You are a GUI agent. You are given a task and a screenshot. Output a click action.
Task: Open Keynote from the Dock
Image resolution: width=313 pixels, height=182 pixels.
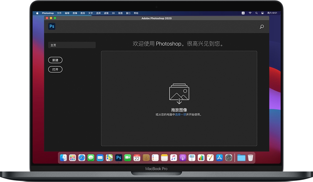pos(192,158)
